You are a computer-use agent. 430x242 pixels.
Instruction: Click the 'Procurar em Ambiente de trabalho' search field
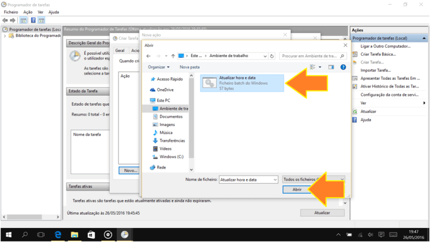coord(311,56)
